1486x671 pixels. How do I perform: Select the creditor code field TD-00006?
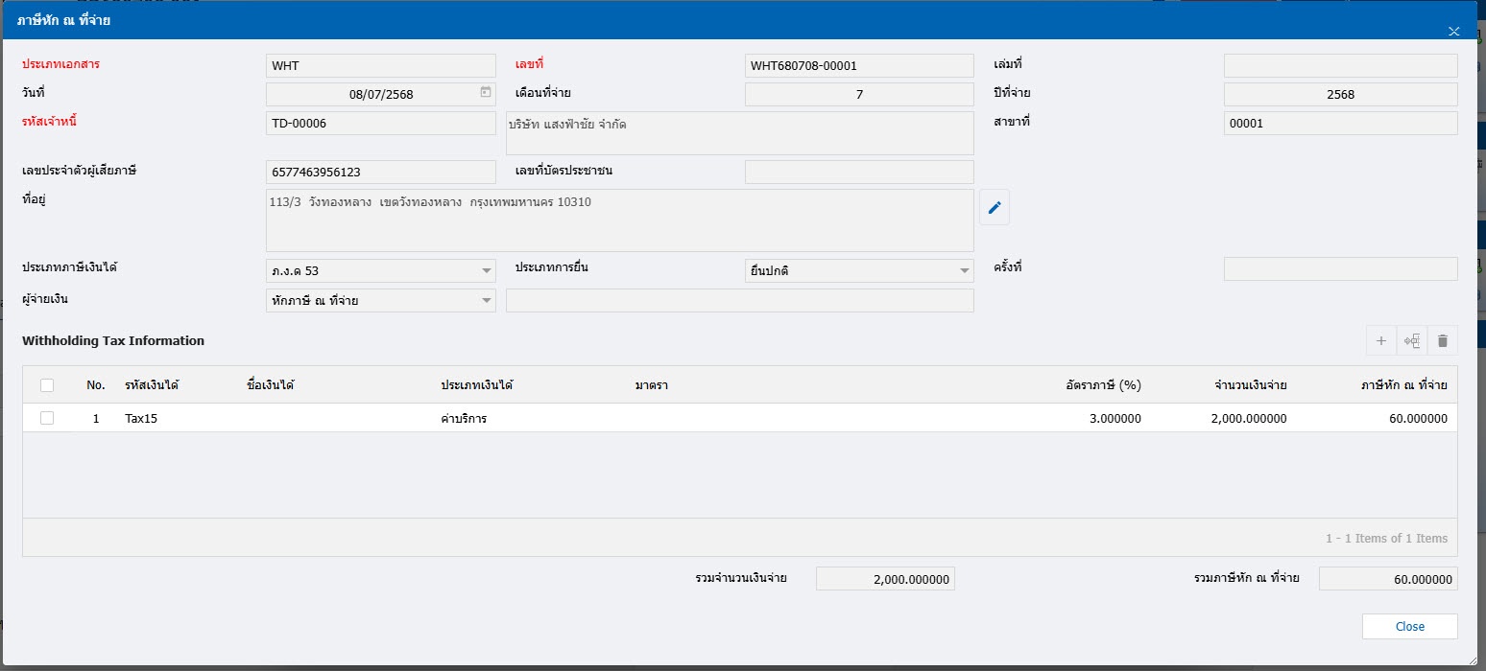pyautogui.click(x=380, y=124)
